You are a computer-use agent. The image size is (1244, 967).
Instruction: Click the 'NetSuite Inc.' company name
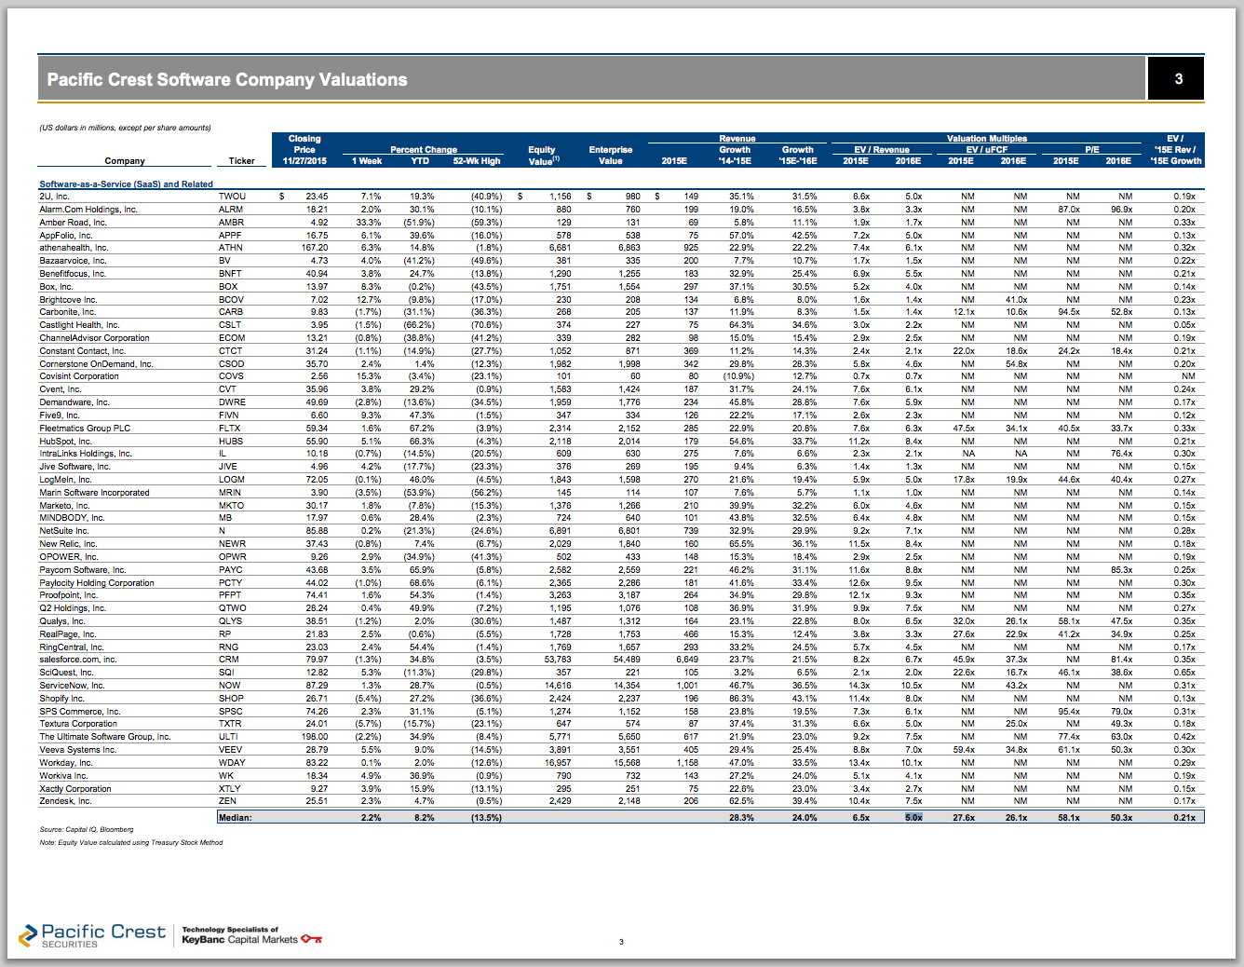[64, 531]
